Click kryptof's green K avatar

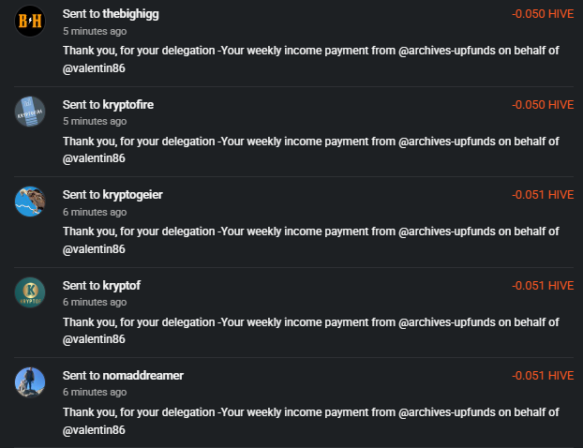(x=30, y=292)
